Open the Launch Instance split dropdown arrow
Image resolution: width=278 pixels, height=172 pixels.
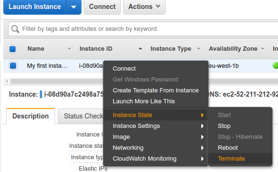pyautogui.click(x=73, y=7)
